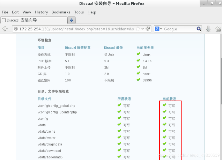Click the 当前状态 check for ./data row
This screenshot has height=160, width=222.
pyautogui.click(x=164, y=124)
